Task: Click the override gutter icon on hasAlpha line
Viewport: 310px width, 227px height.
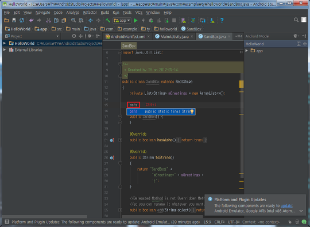Action: [x=112, y=140]
